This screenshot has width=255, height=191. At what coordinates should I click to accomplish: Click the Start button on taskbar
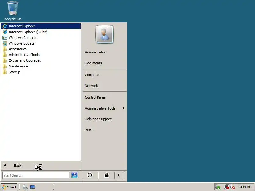[9, 187]
